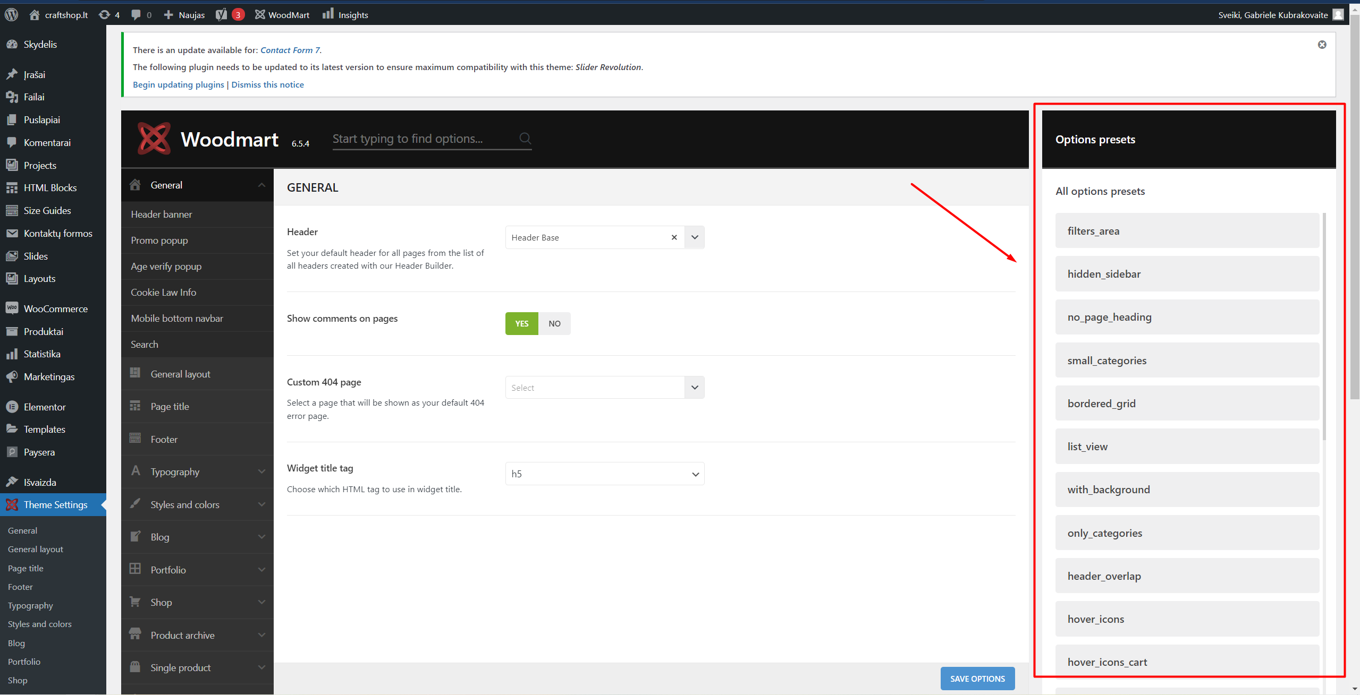Screen dimensions: 1360x695
Task: Open Gabriele Kubrakovaite user profile
Action: [x=1281, y=14]
